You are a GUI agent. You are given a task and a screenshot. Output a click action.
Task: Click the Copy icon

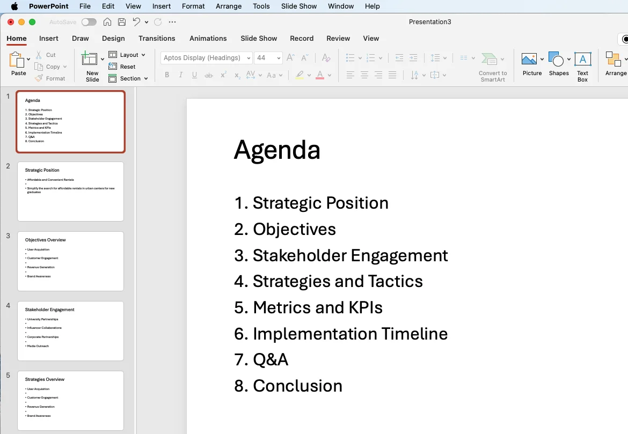point(39,67)
